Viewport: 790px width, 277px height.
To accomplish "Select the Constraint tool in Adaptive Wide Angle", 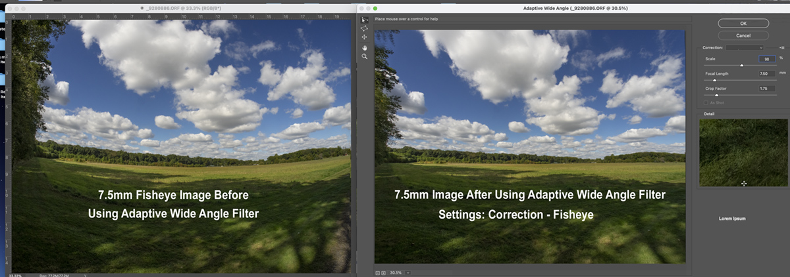I will (x=364, y=19).
